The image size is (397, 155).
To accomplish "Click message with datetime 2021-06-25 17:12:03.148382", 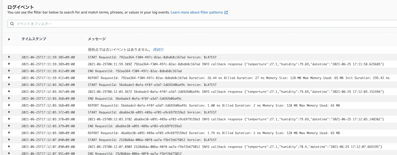I will [x=236, y=119].
